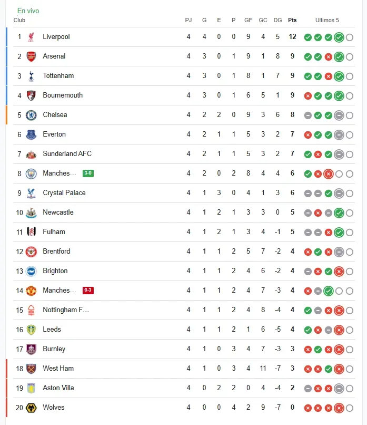
Task: Click the Wolves club crest icon
Action: pos(31,408)
